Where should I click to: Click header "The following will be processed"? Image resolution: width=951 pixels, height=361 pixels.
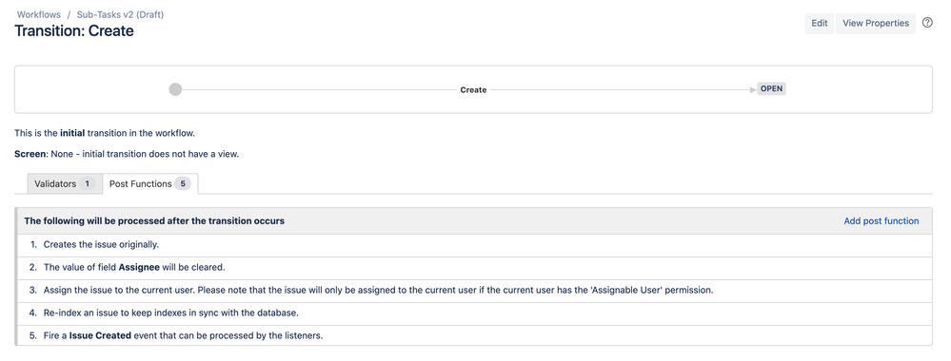(154, 221)
